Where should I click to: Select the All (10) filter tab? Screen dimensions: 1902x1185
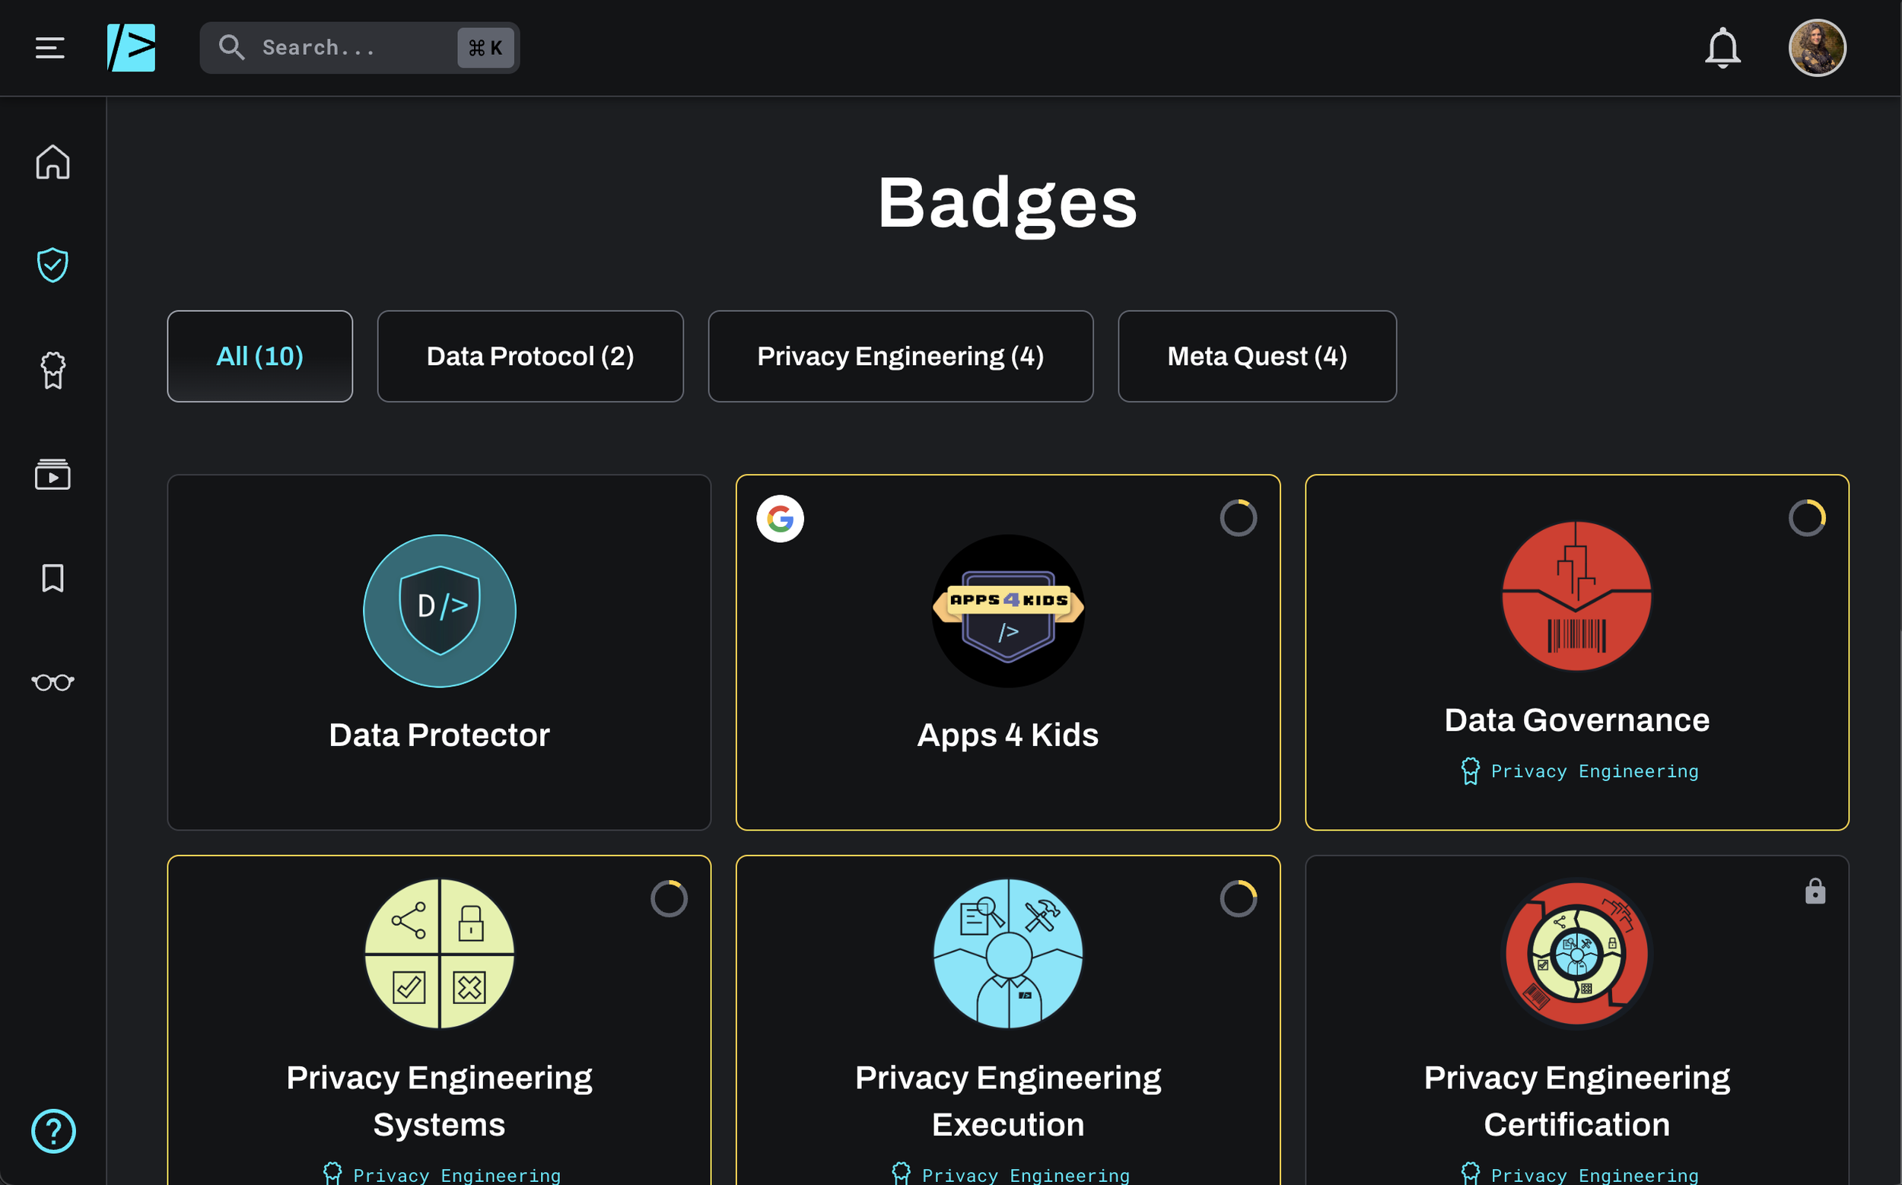(x=259, y=357)
